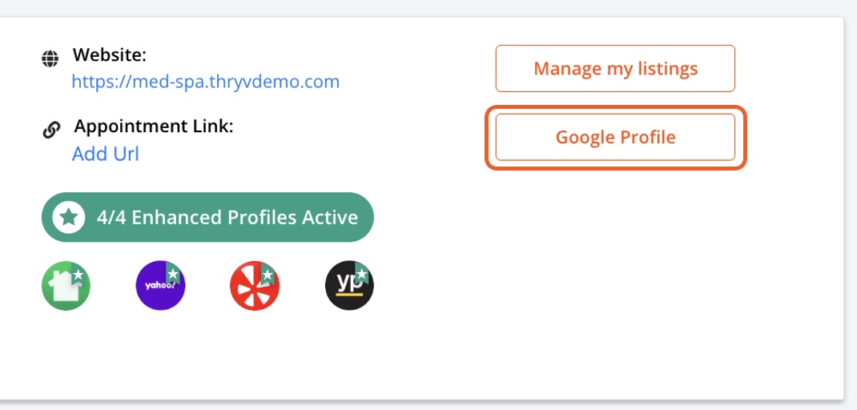The image size is (857, 410).
Task: Click the star circle in Enhanced Profiles badge
Action: click(69, 217)
